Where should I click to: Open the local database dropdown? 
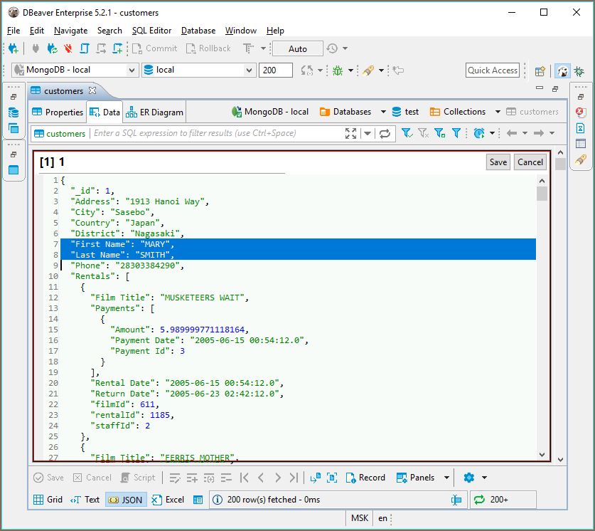click(198, 70)
